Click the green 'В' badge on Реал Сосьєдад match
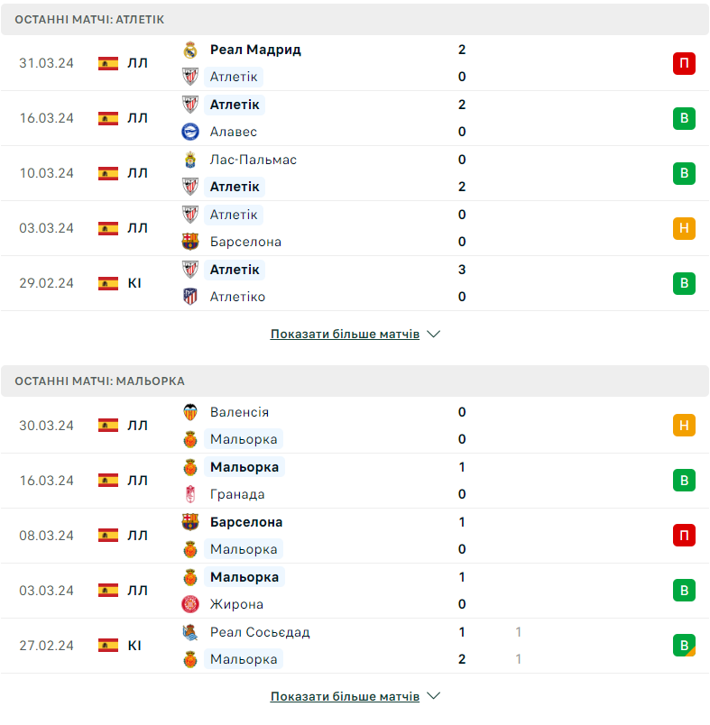The height and width of the screenshot is (725, 710). 684,646
